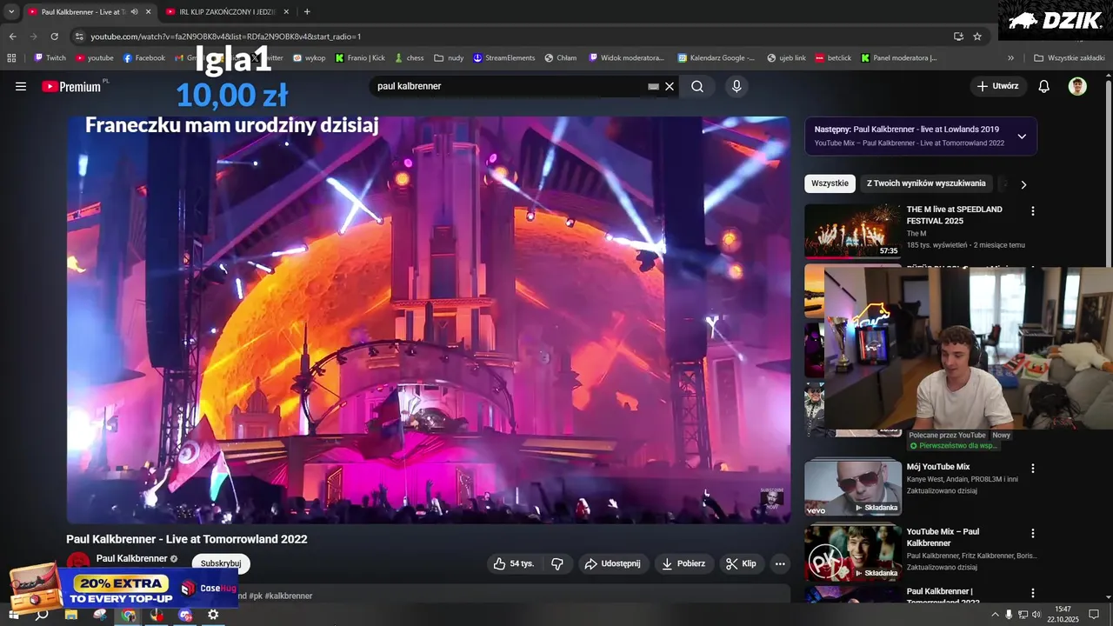
Task: Clear the search box with the X icon
Action: (670, 86)
